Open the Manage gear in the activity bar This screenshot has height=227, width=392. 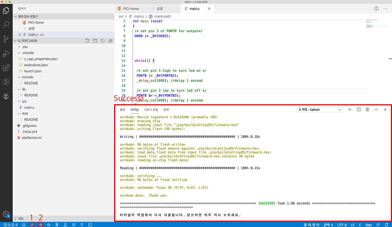click(6, 214)
